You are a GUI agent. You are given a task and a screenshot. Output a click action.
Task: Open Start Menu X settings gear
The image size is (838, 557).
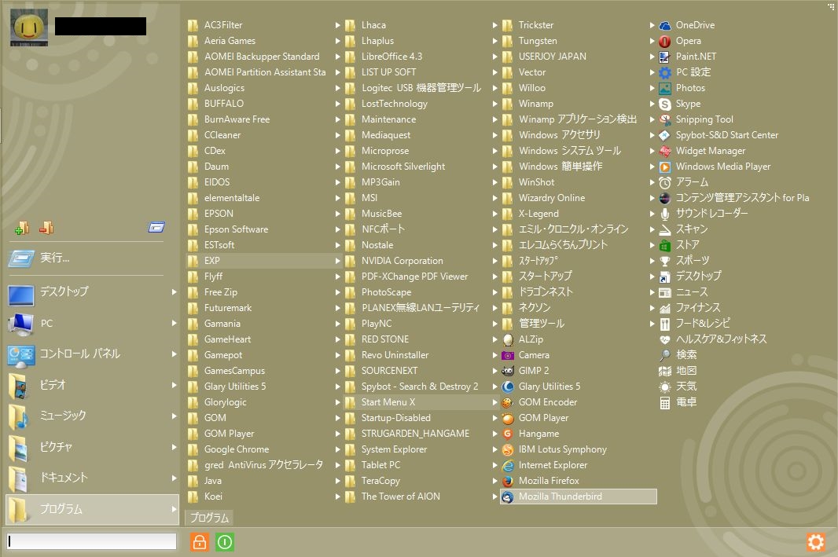[815, 542]
